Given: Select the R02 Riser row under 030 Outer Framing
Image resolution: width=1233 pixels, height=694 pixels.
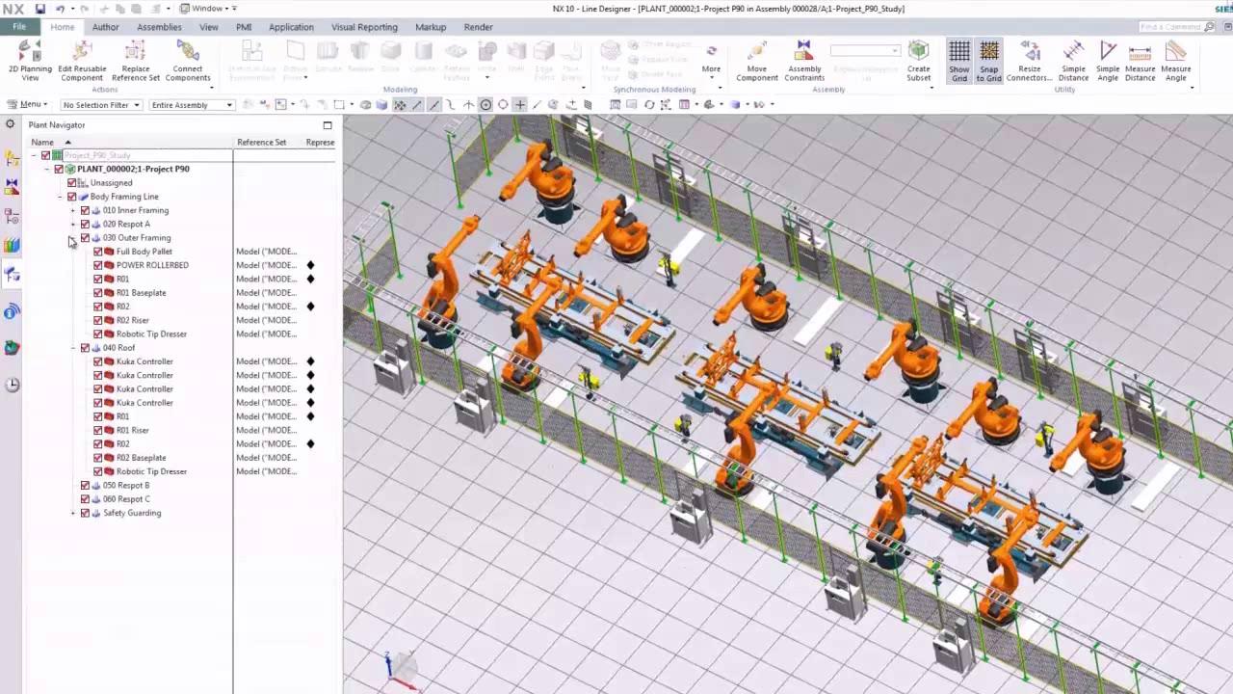Looking at the screenshot, I should 133,320.
